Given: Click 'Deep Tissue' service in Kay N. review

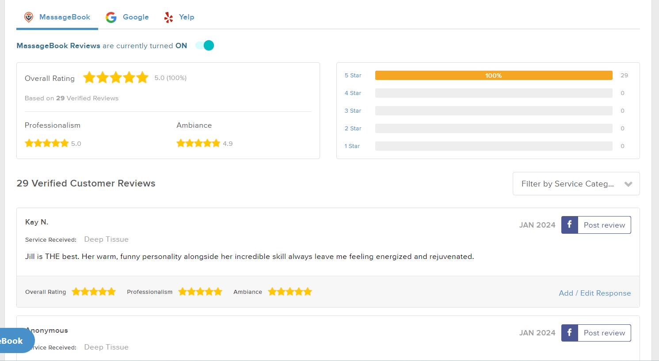Looking at the screenshot, I should tap(106, 239).
